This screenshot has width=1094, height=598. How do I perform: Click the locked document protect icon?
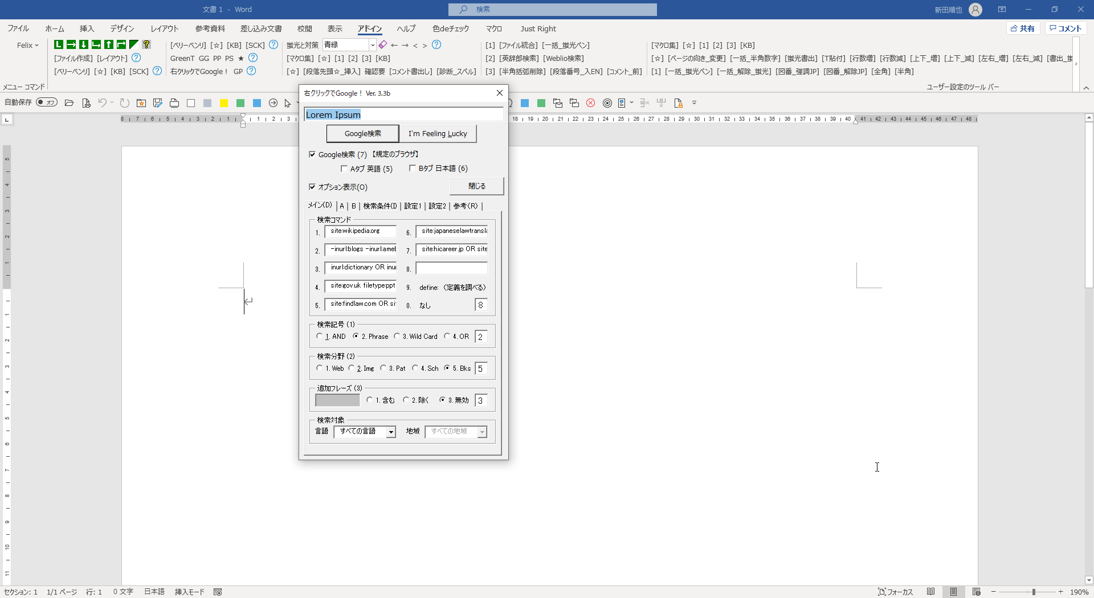point(678,103)
